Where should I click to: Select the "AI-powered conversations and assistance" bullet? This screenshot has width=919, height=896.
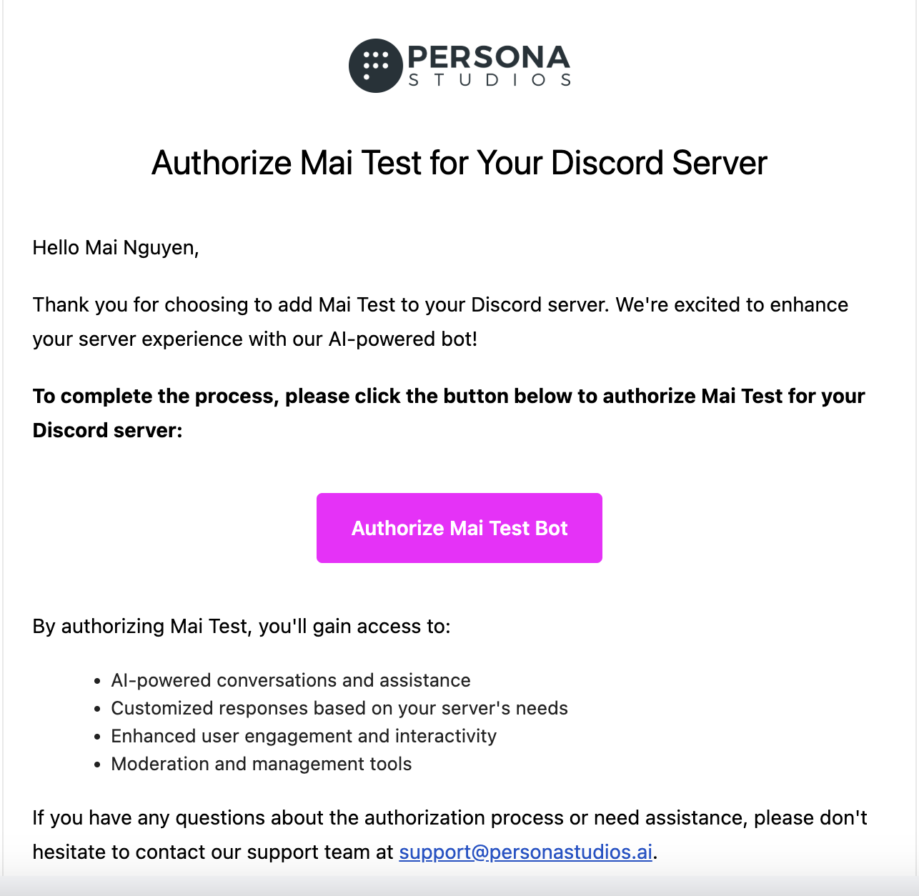tap(291, 680)
